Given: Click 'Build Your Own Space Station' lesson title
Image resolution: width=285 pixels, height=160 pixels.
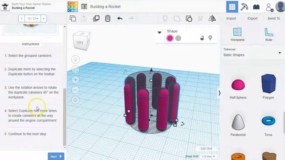Looking at the screenshot, I should [x=31, y=4].
